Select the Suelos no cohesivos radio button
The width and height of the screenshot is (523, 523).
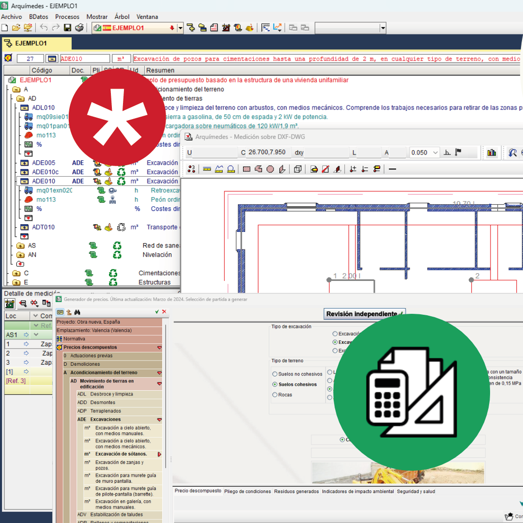click(275, 374)
